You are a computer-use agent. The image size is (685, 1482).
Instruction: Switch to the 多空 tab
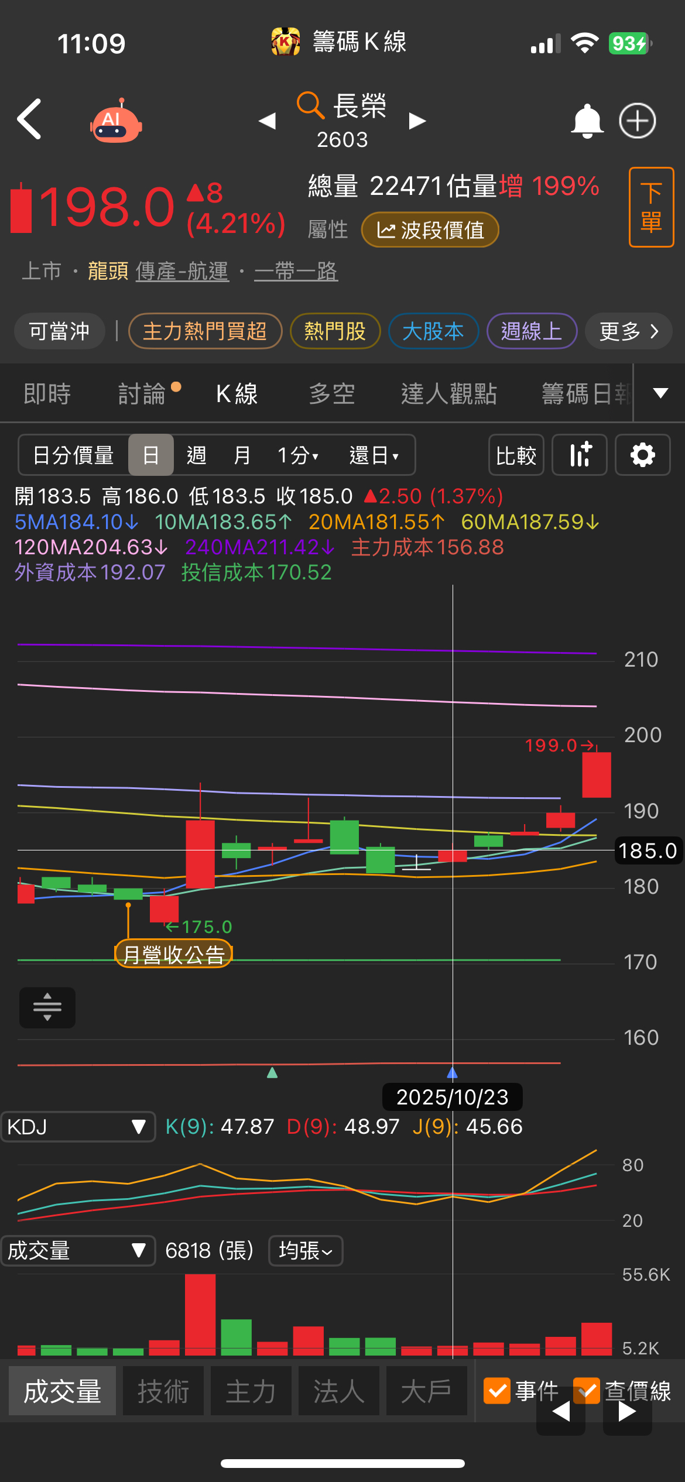pos(332,393)
